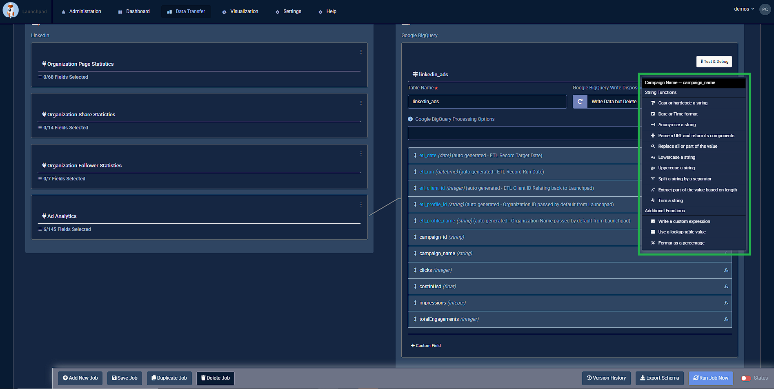Click the Export Schema button
The width and height of the screenshot is (774, 389).
659,378
